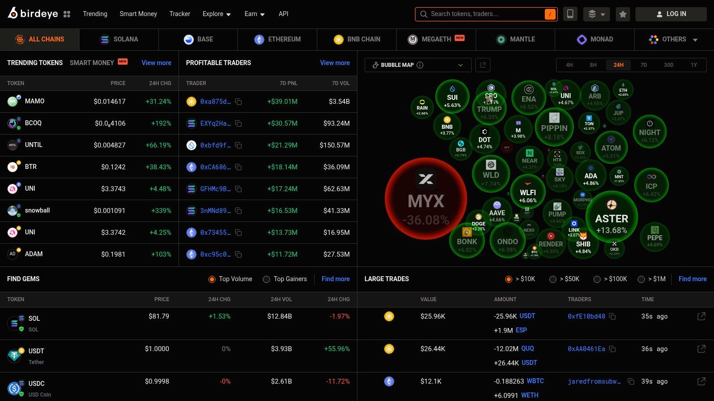This screenshot has width=714, height=401.
Task: Copy trader address 0x73455…
Action: click(x=238, y=233)
